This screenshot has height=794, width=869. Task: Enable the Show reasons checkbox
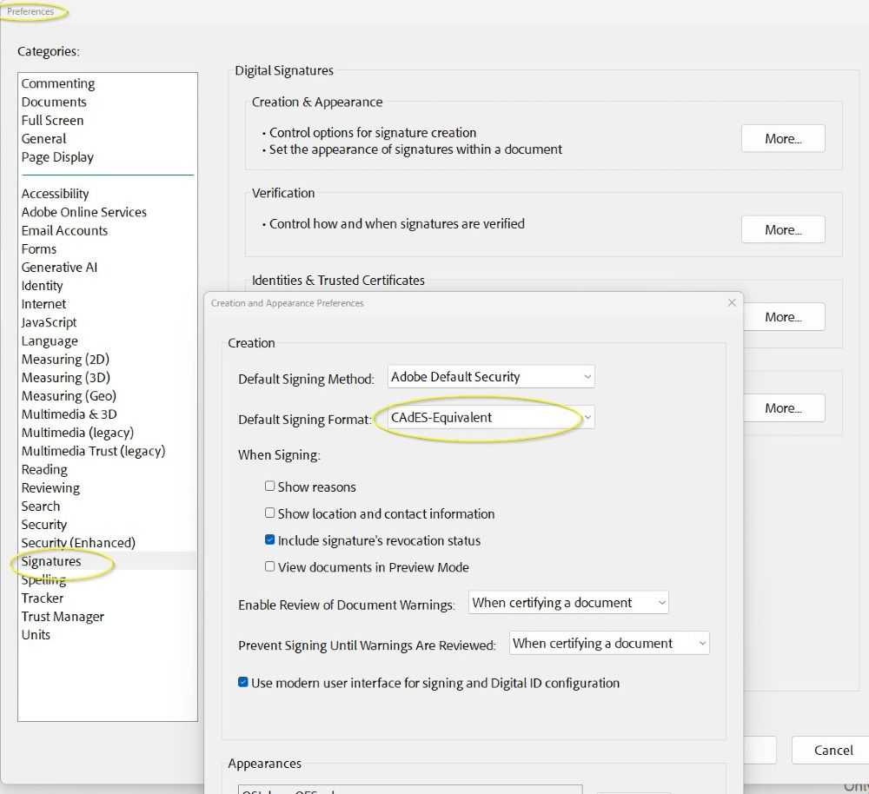[x=270, y=486]
